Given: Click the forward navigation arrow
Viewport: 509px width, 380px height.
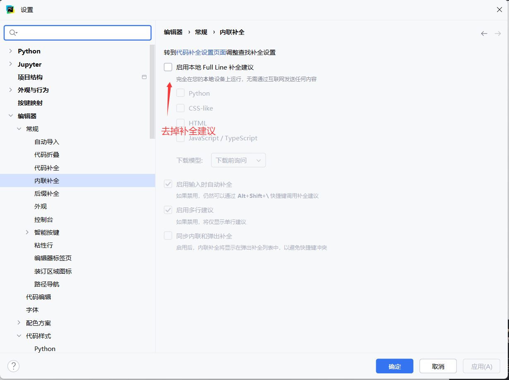Looking at the screenshot, I should 498,34.
